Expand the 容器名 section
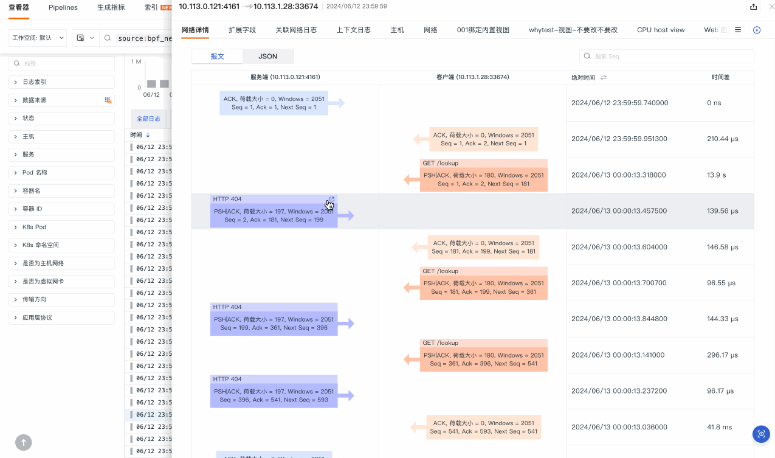The width and height of the screenshot is (775, 458). click(61, 191)
